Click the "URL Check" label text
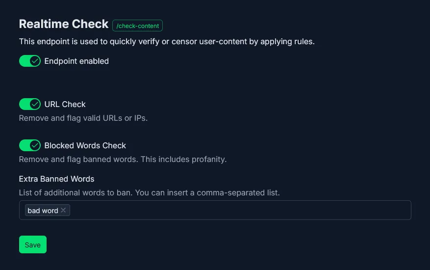 (x=65, y=104)
